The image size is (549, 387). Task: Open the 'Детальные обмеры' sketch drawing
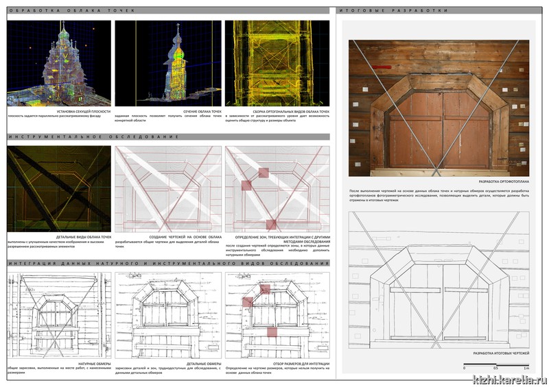(168, 314)
